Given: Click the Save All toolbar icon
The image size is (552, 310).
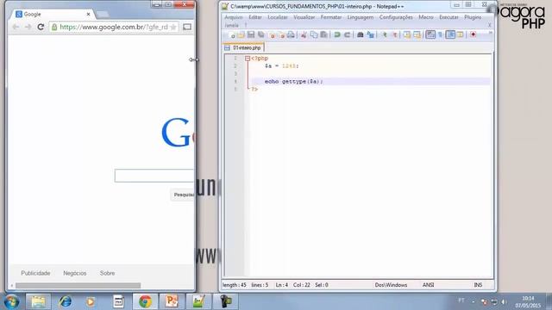Looking at the screenshot, I should click(261, 34).
